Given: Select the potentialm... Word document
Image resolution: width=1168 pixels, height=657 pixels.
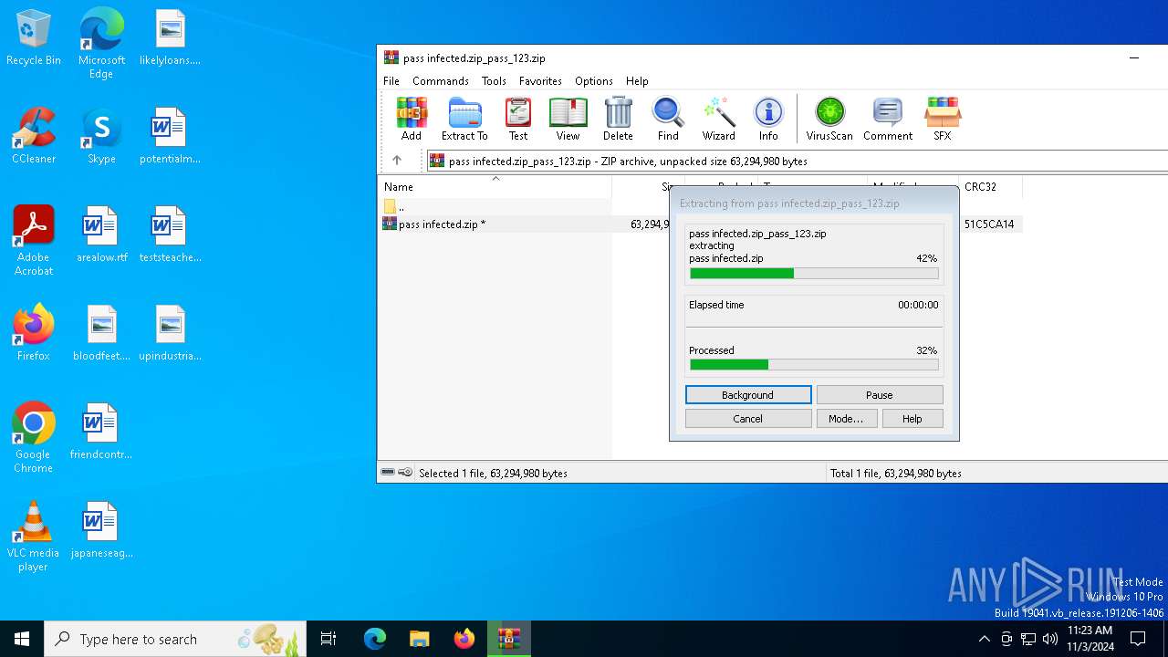Looking at the screenshot, I should pos(170,136).
